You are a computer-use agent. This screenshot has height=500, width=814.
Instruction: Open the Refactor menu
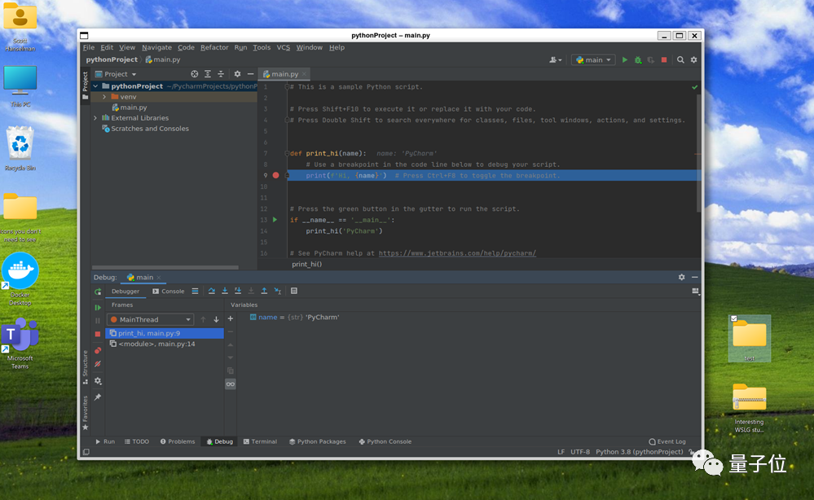pyautogui.click(x=214, y=47)
